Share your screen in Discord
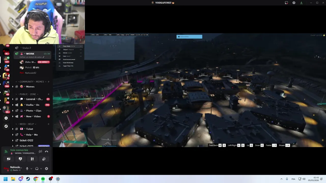Screen dimensions: 326x183 pos(20,159)
